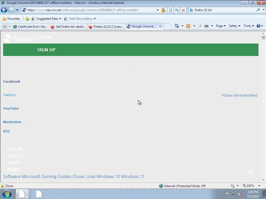Open the Tools menu
The width and height of the screenshot is (266, 199).
click(x=249, y=26)
